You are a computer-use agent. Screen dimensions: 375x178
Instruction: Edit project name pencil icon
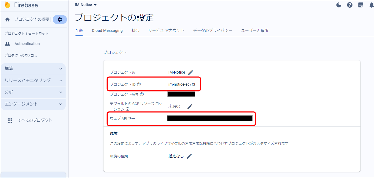click(x=191, y=72)
